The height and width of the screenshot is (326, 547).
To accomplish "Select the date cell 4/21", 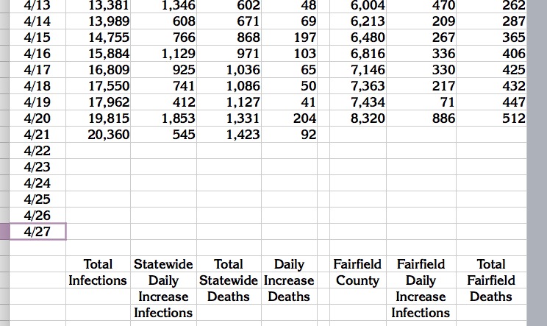I will [x=37, y=135].
